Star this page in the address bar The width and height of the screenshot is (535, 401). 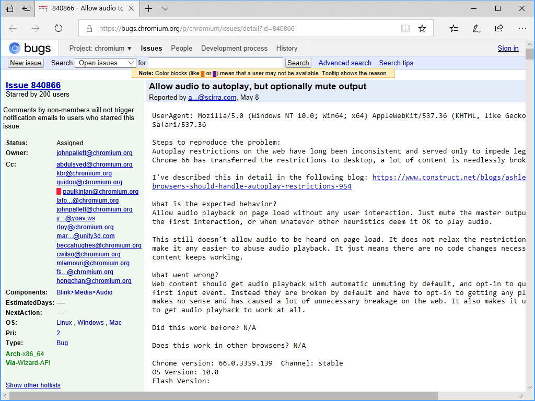[422, 28]
